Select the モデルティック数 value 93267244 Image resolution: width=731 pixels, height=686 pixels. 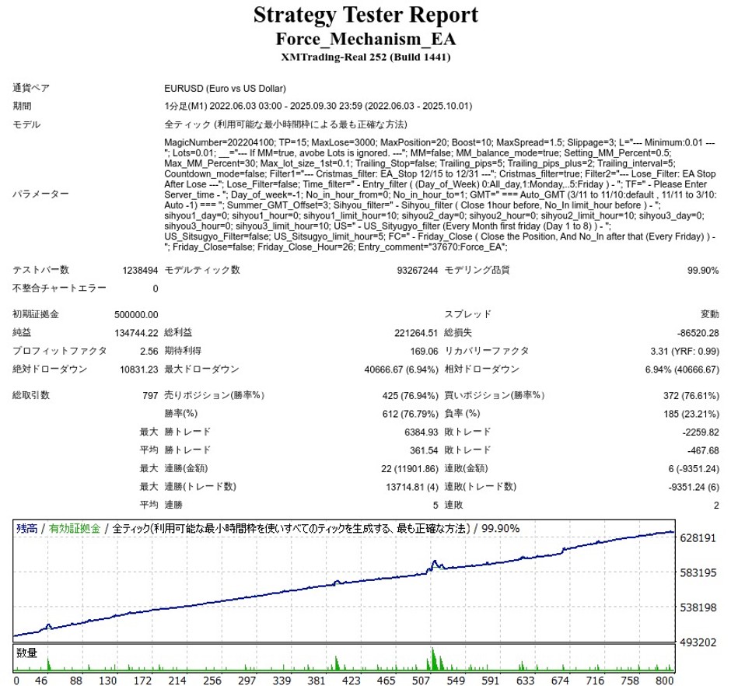pos(418,271)
